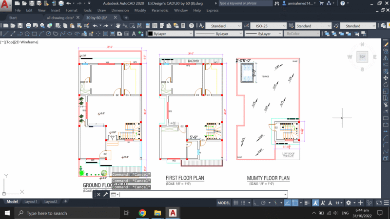Click the Help question mark toolbar icon
Screen dimensions: 390x219
191,26
